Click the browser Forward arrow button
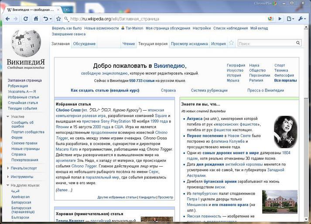The height and width of the screenshot is (224, 311). [x=15, y=19]
